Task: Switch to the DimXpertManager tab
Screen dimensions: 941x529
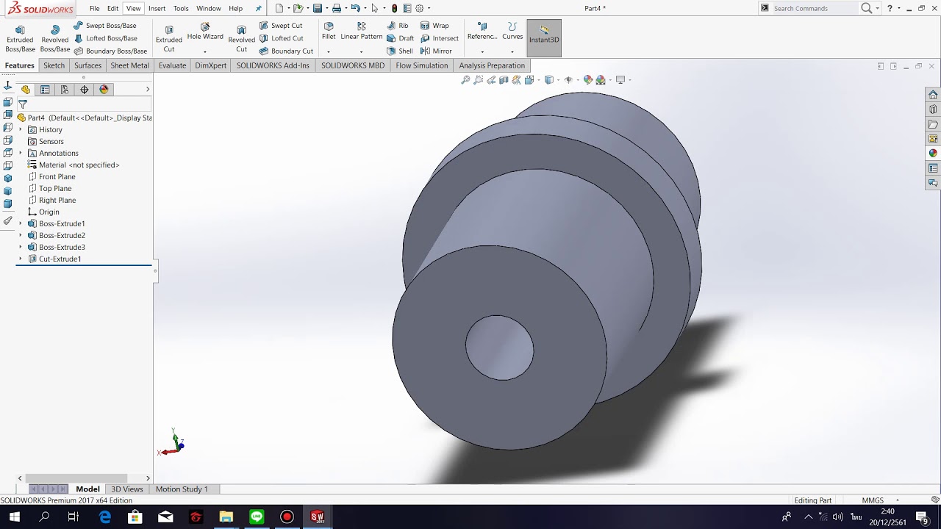Action: point(85,90)
